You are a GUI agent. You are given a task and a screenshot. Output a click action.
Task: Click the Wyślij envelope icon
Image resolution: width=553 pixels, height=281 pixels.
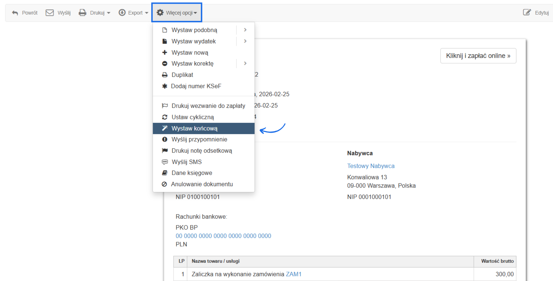point(50,13)
